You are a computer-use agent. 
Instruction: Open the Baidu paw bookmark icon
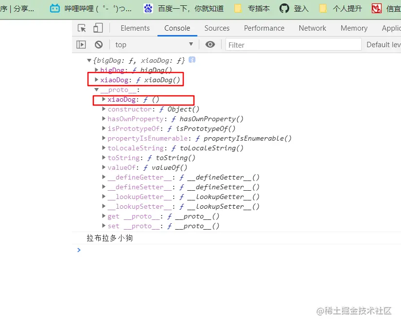[148, 8]
